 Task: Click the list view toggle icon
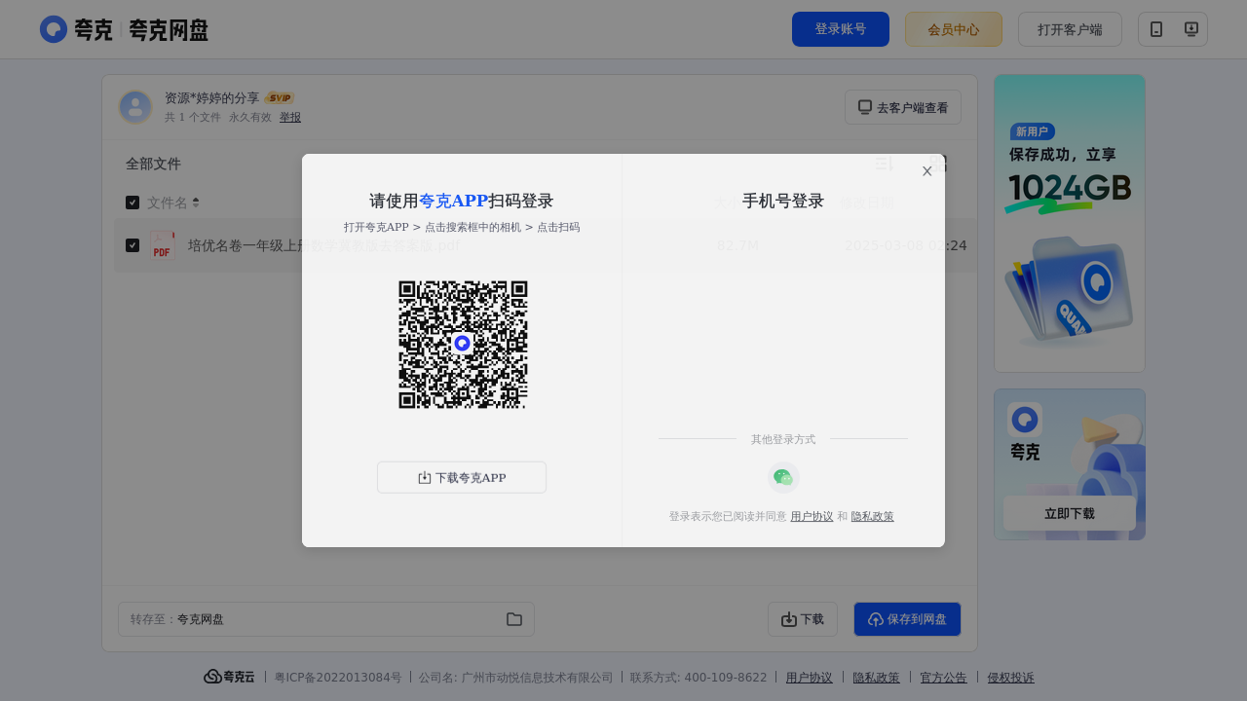coord(884,164)
